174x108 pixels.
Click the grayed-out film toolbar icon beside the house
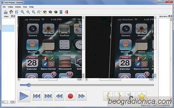point(17,12)
